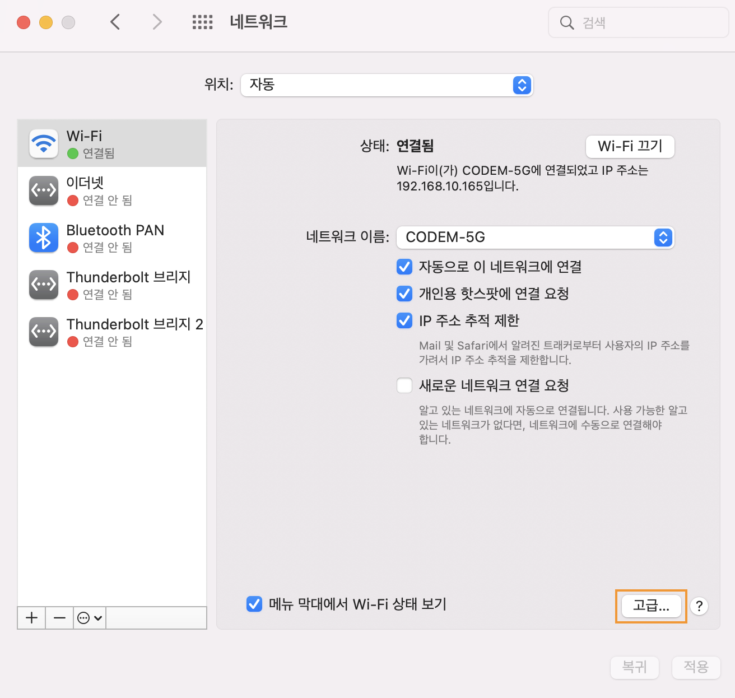Image resolution: width=735 pixels, height=698 pixels.
Task: Open advanced settings with 고급... button
Action: [651, 606]
